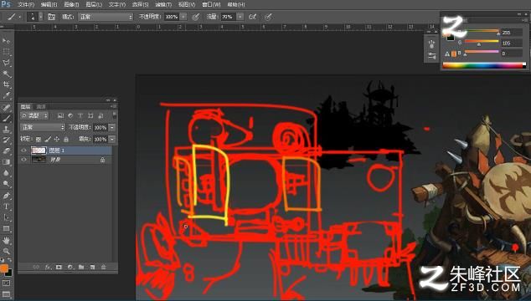Screen dimensions: 531x301
Task: Select the Clone Stamp tool
Action: coord(6,130)
